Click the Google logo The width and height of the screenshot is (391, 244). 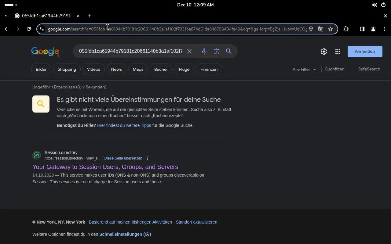(45, 52)
